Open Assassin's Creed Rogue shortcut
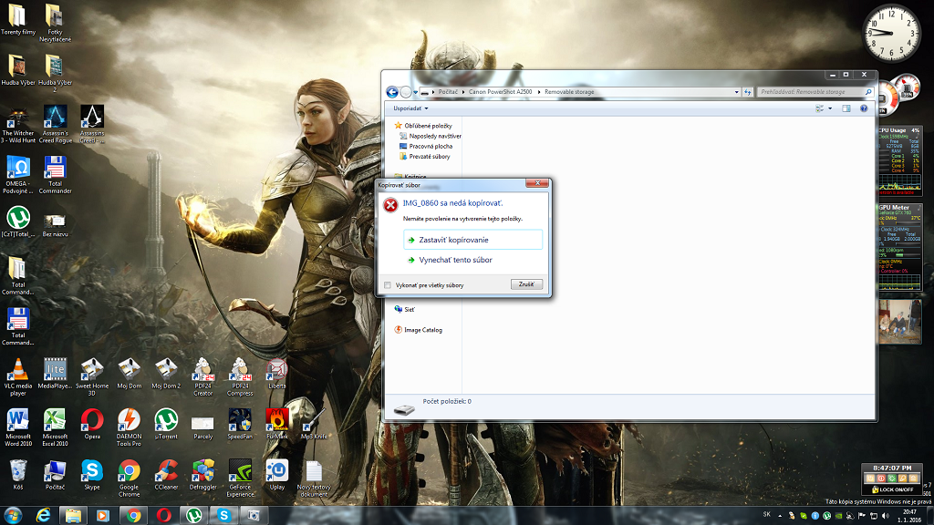This screenshot has width=934, height=525. click(x=55, y=124)
